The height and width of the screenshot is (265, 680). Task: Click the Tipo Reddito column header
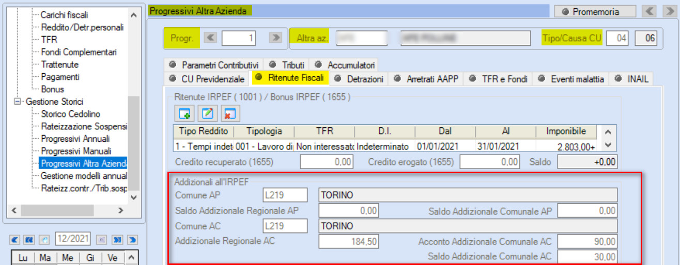[203, 131]
